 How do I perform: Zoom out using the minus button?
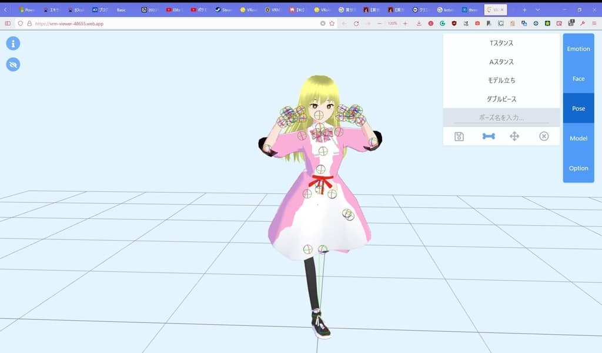point(380,24)
